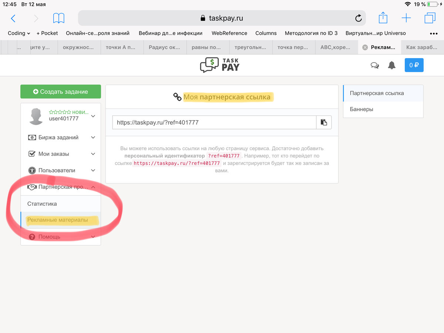Viewport: 444px width, 333px height.
Task: Switch to the равны по... tab
Action: [x=208, y=47]
